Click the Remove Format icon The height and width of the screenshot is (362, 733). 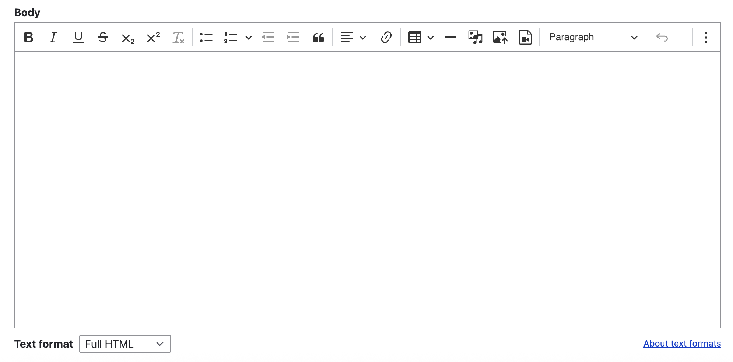point(178,37)
